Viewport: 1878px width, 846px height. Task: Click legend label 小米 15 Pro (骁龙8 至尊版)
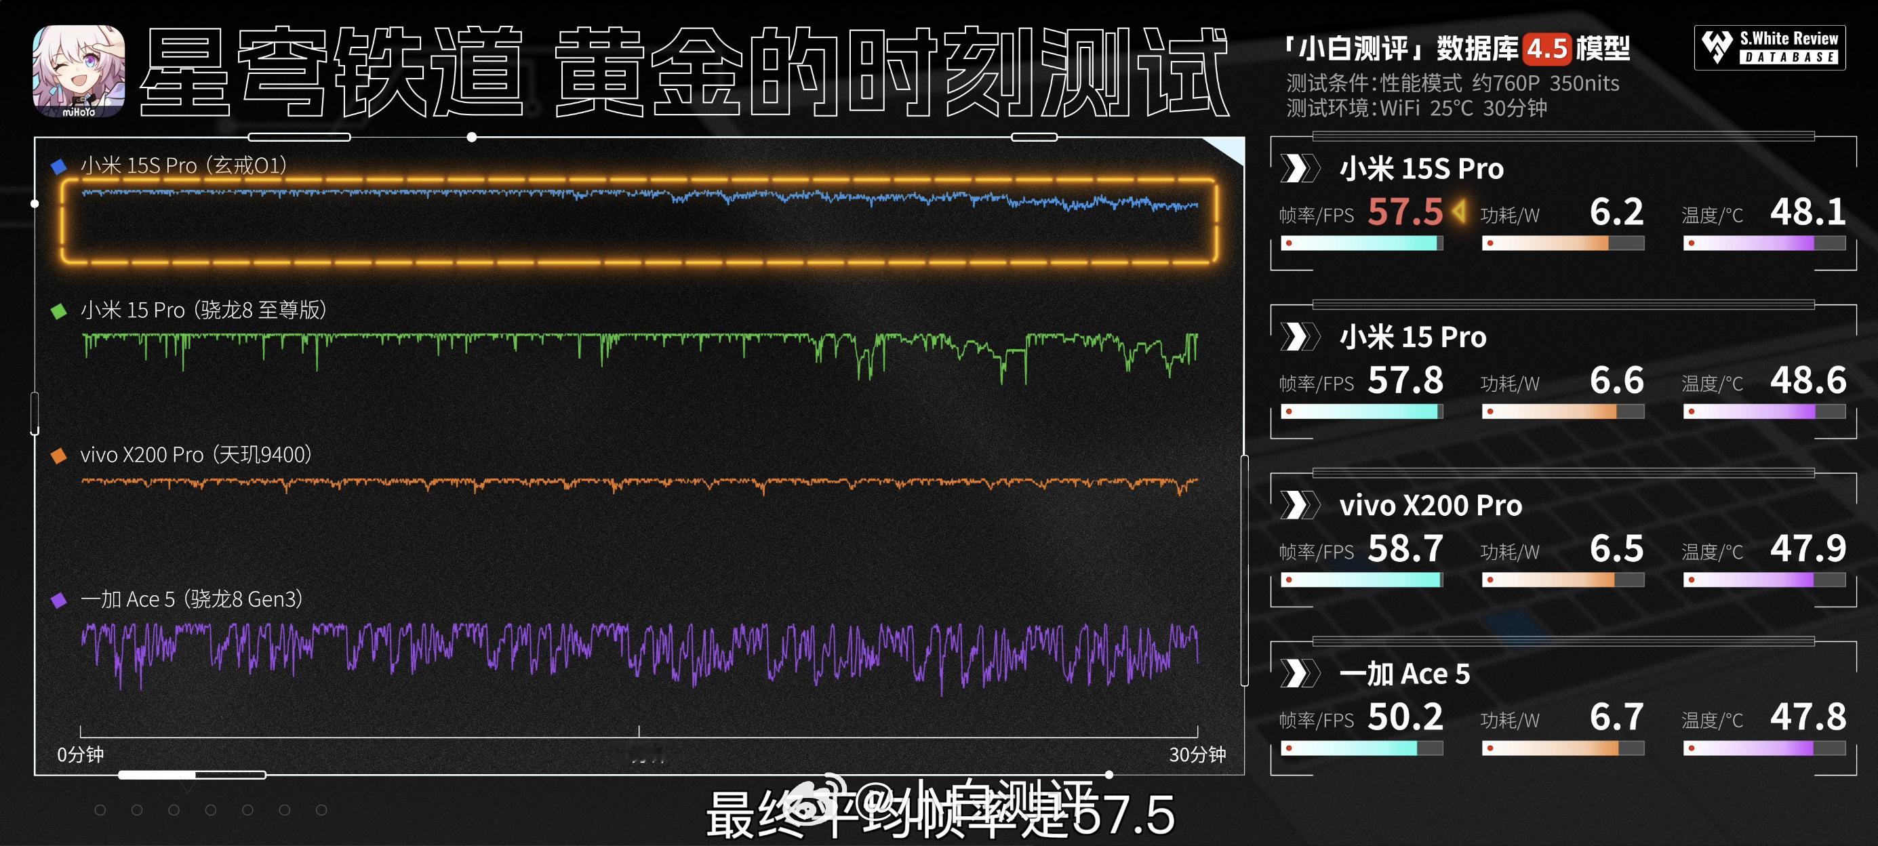(203, 310)
